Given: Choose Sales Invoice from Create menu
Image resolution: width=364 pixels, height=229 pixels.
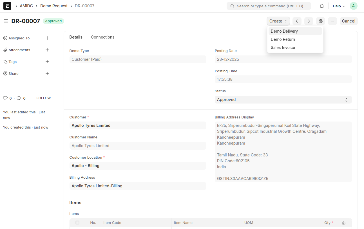Looking at the screenshot, I should 283,48.
